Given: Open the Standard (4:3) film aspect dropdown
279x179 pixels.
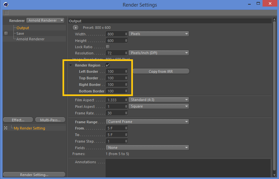Looking at the screenshot, I should point(159,100).
